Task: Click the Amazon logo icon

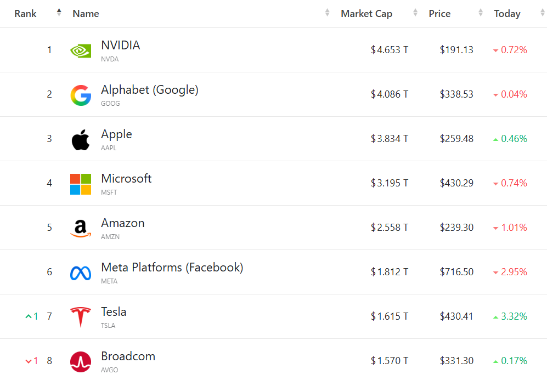Action: (x=81, y=228)
